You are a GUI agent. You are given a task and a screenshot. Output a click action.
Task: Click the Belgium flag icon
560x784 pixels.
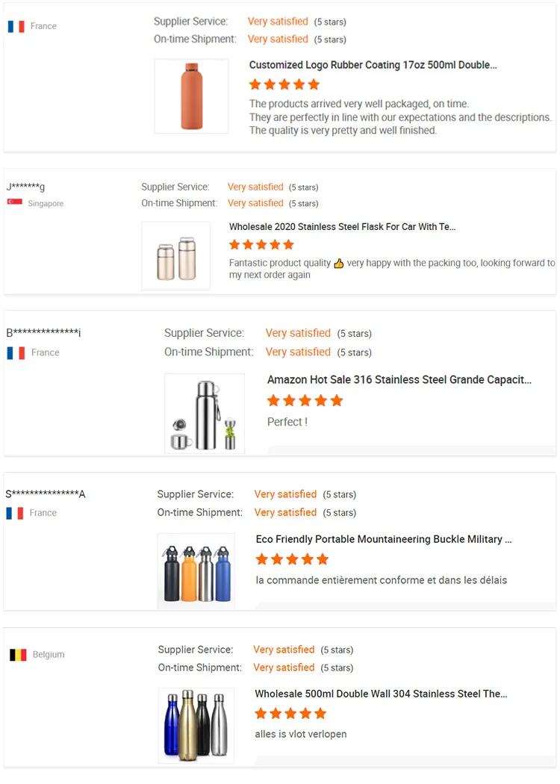pos(18,655)
